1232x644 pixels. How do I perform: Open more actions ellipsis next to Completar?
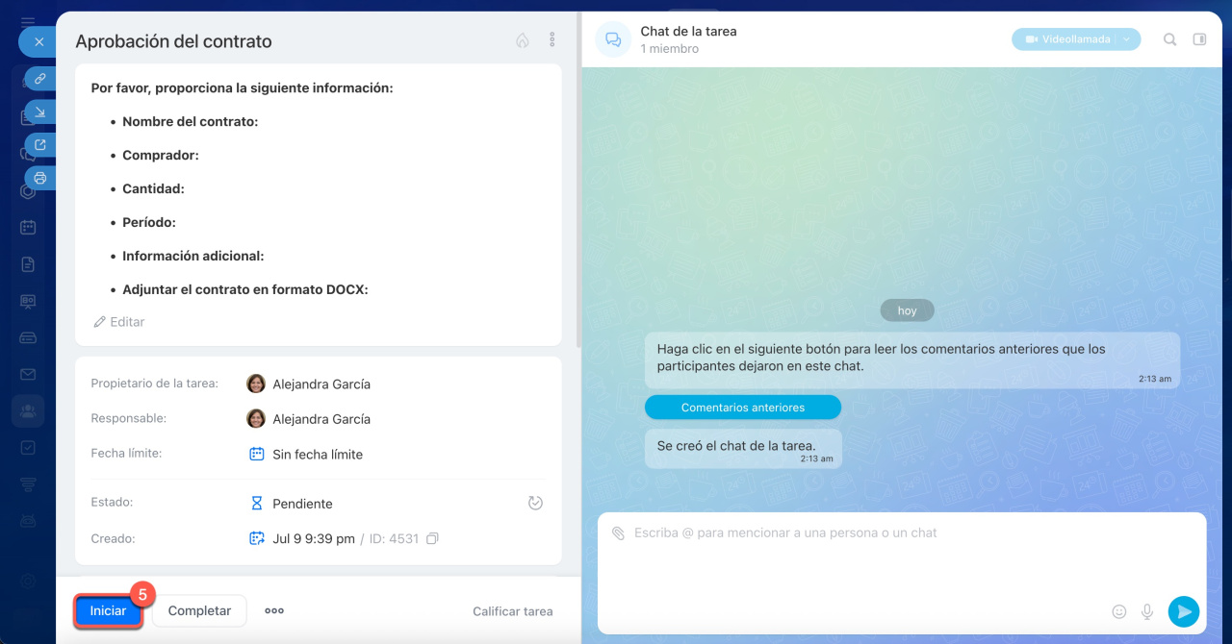[274, 611]
